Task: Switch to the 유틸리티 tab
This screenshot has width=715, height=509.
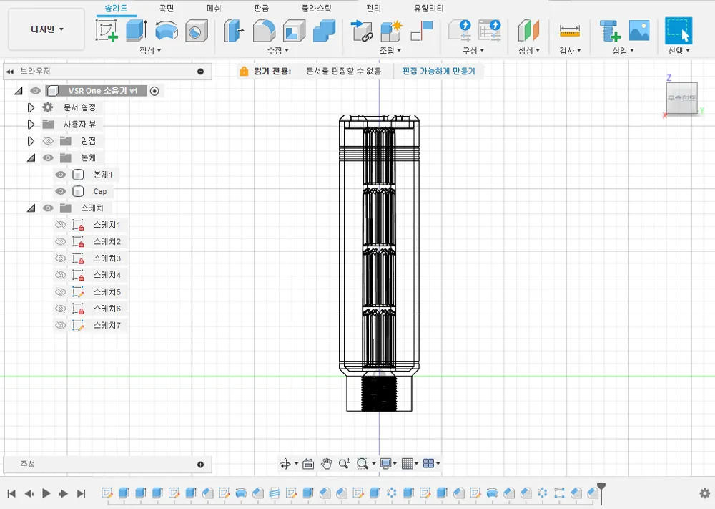Action: (x=428, y=8)
